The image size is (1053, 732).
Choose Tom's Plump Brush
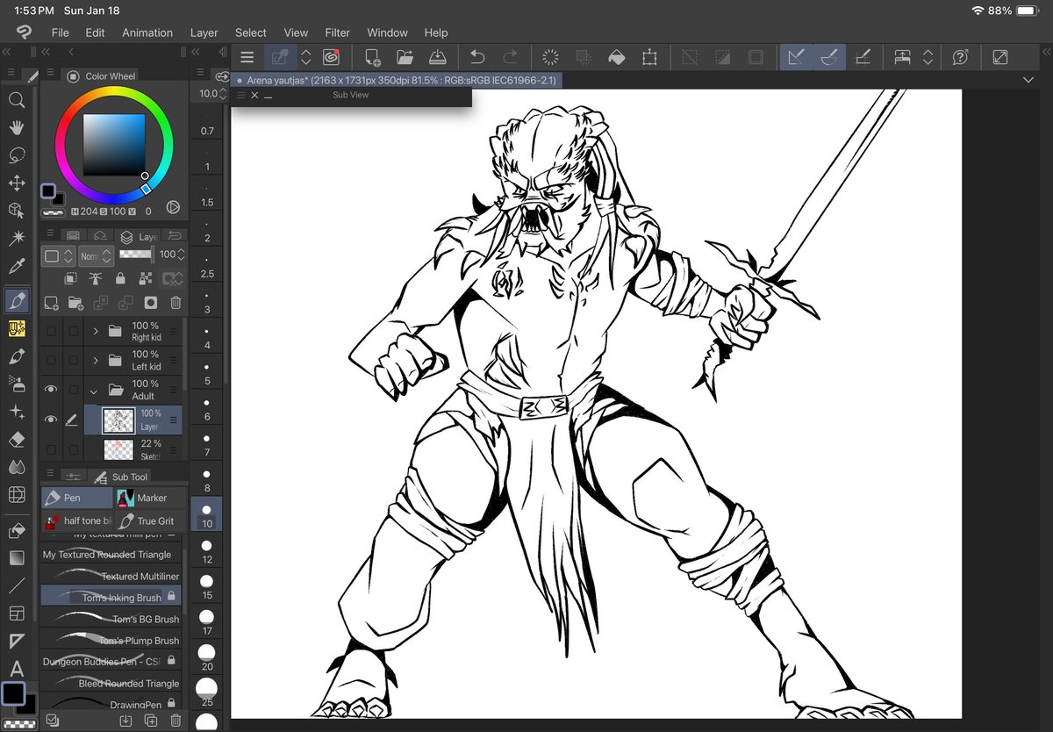(x=111, y=641)
